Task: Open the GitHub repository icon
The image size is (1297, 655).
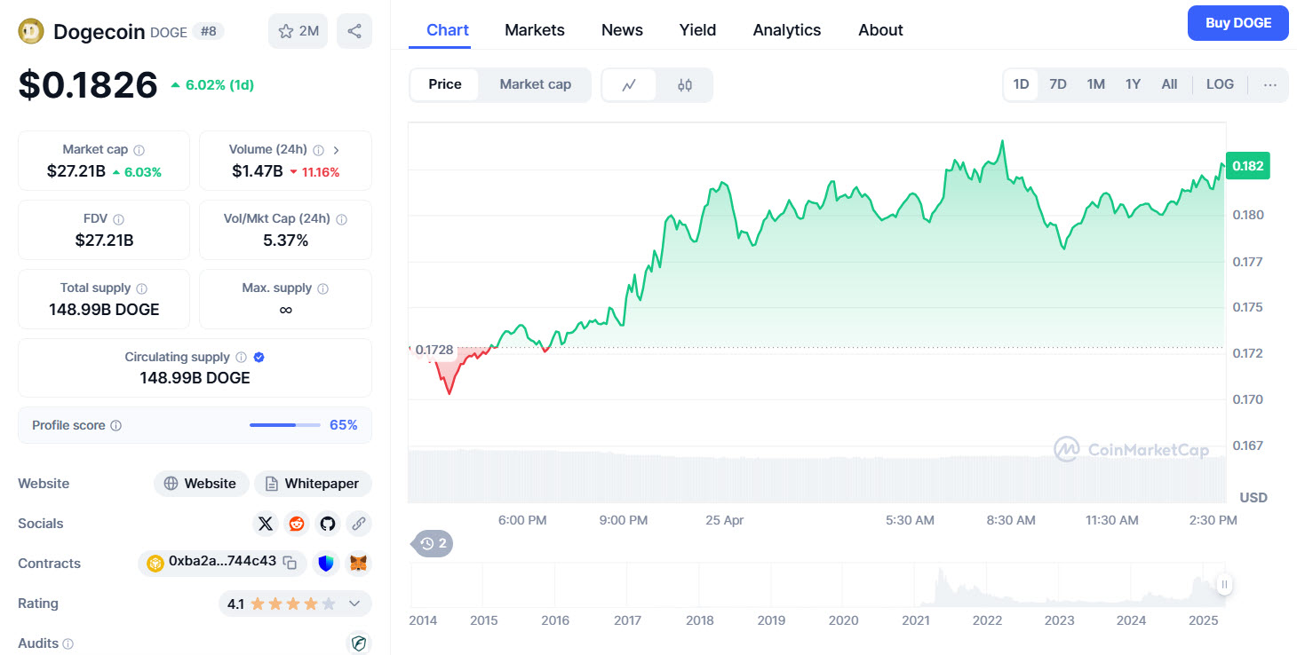Action: pyautogui.click(x=328, y=524)
